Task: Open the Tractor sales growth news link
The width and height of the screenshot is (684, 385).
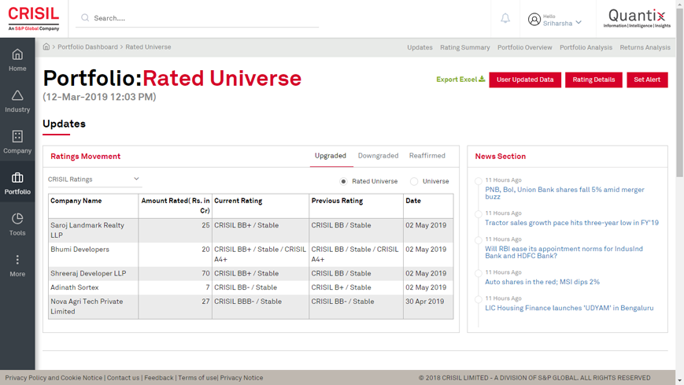Action: [571, 223]
